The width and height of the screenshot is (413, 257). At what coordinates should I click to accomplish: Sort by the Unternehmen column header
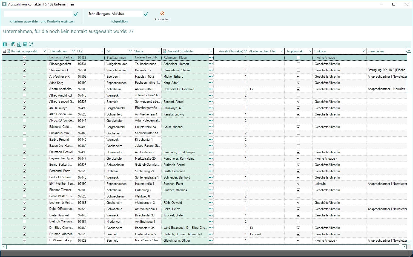(58, 51)
